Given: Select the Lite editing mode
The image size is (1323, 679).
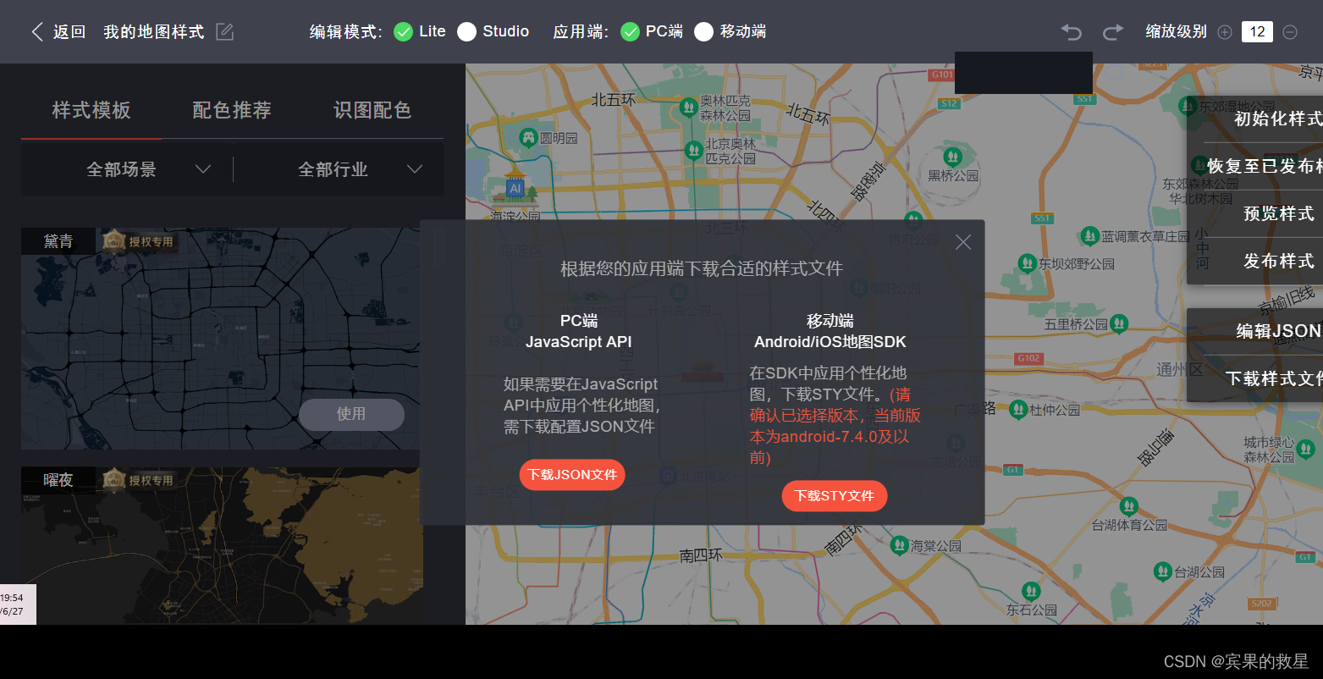Looking at the screenshot, I should click(404, 31).
